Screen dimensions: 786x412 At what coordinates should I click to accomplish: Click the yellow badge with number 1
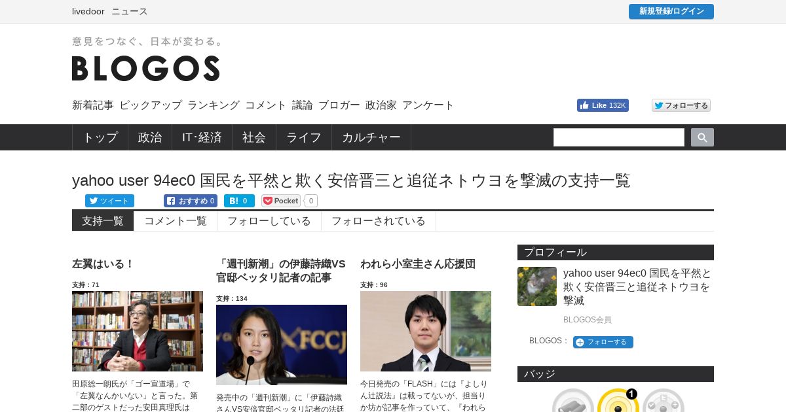[618, 402]
